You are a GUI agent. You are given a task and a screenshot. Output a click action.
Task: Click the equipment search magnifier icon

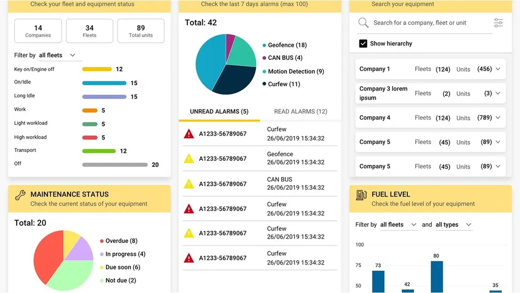(363, 23)
